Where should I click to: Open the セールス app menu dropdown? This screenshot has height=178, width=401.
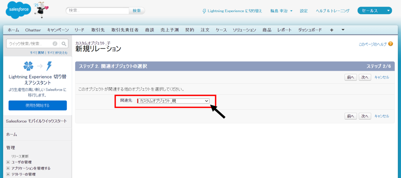pyautogui.click(x=375, y=11)
